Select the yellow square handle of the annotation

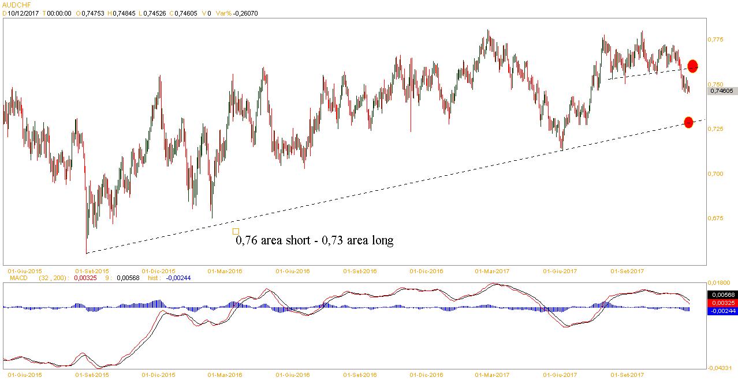[x=236, y=232]
